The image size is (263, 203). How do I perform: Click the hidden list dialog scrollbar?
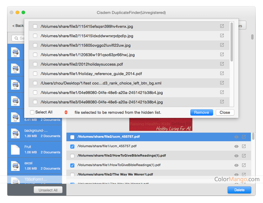point(232,42)
